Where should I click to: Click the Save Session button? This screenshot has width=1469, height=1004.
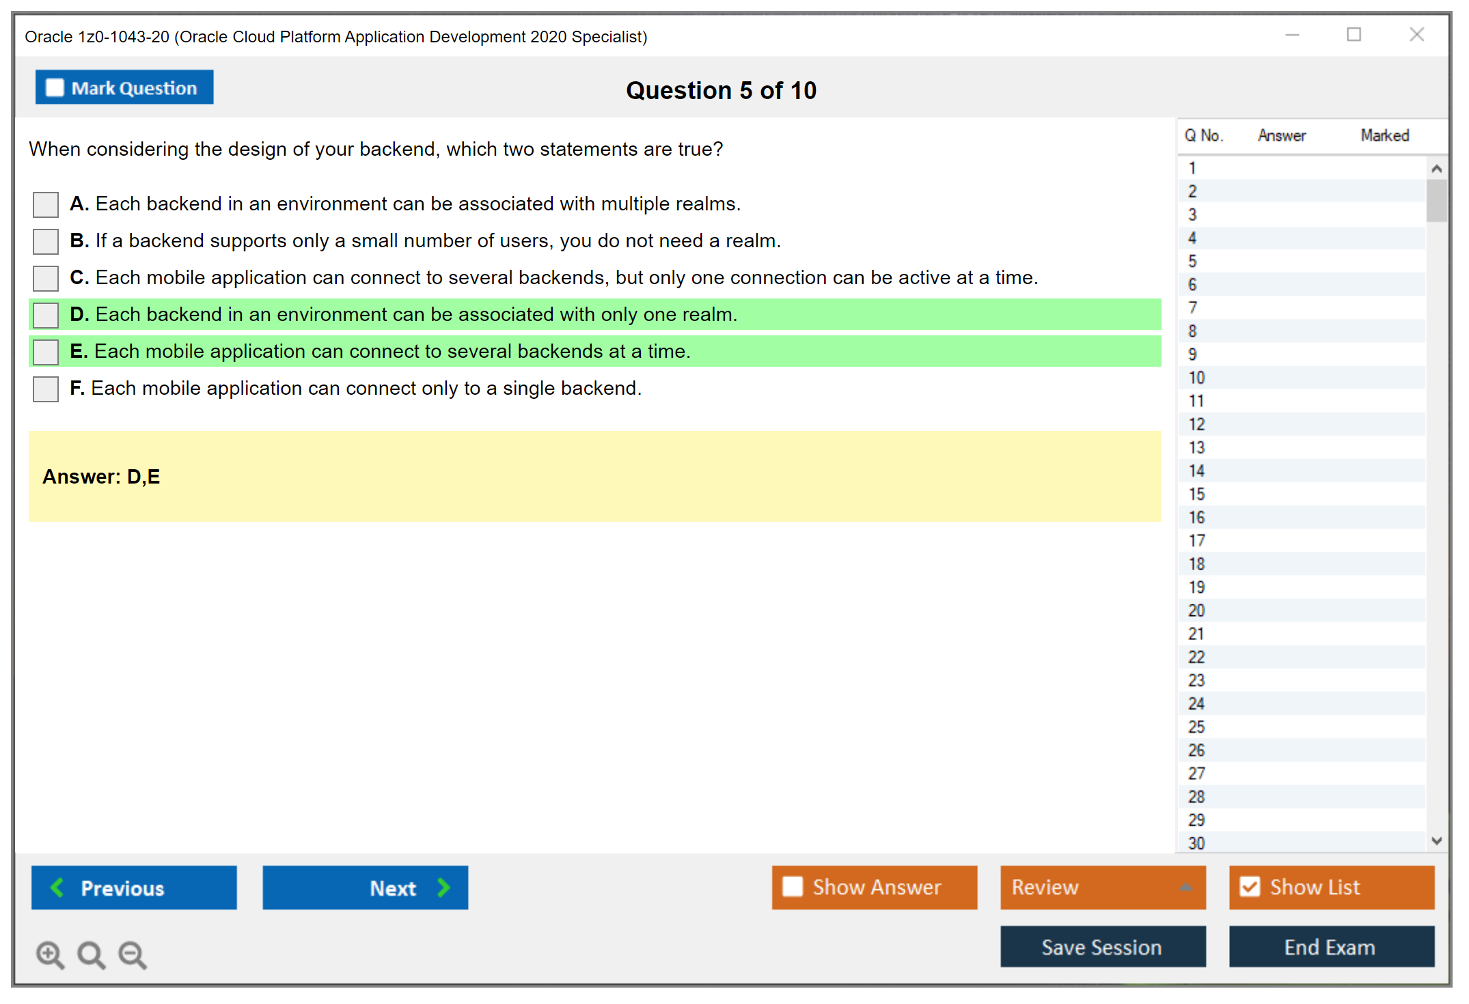(1102, 947)
